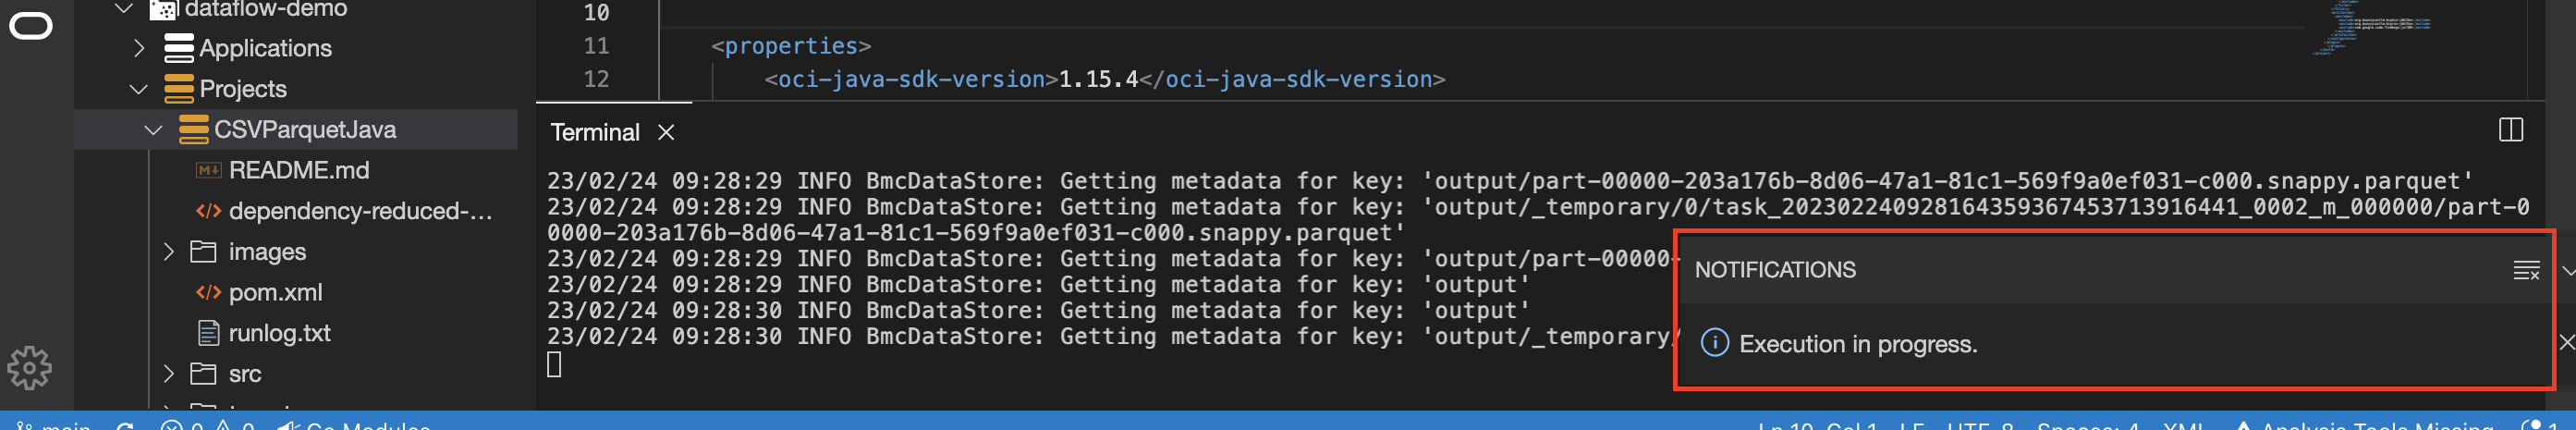Select the Terminal tab
2576x430 pixels.
(595, 132)
